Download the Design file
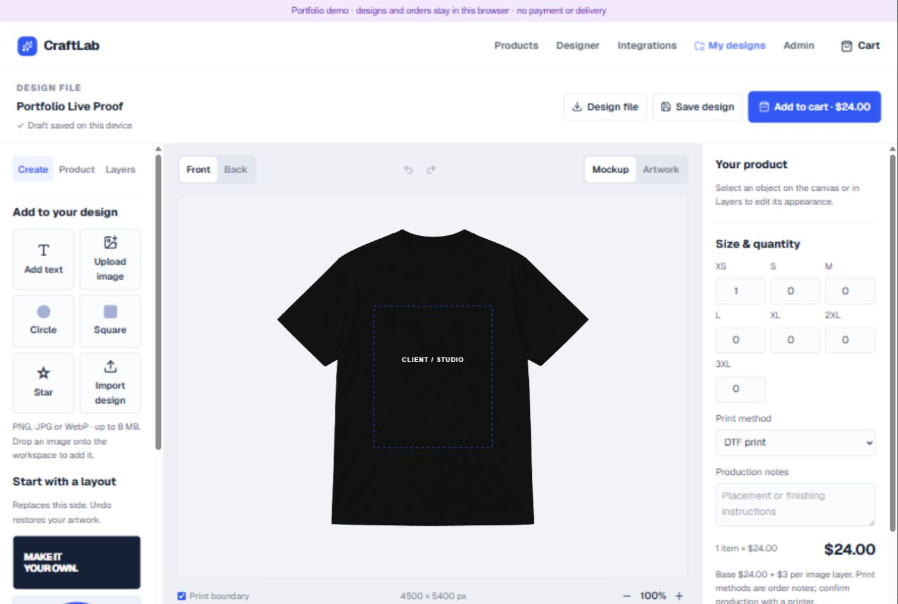898x604 pixels. (605, 107)
